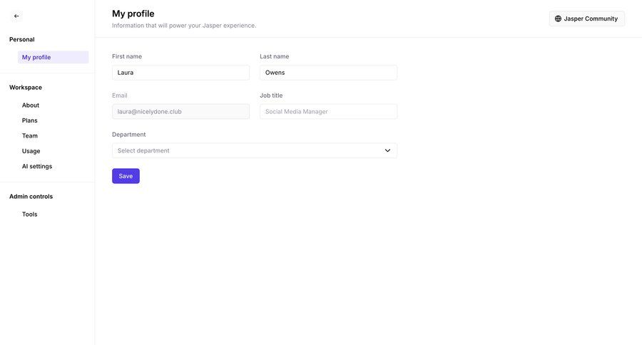Click the Last name label
The width and height of the screenshot is (642, 345).
(x=275, y=56)
